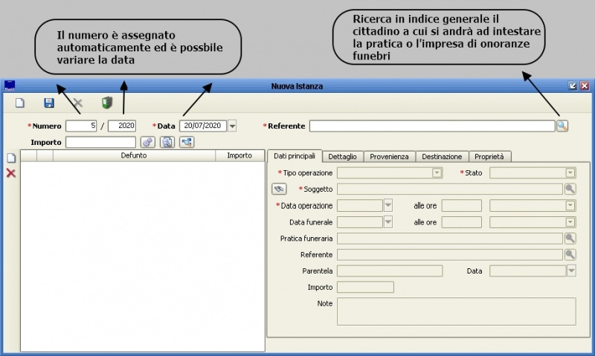This screenshot has width=595, height=356.
Task: Click the new document icon in the toolbar
Action: coord(21,103)
